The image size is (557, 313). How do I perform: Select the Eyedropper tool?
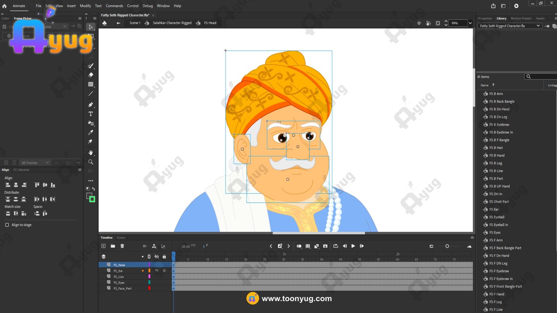click(91, 132)
